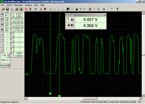Click the green checkmark toolbar icon

point(51,9)
